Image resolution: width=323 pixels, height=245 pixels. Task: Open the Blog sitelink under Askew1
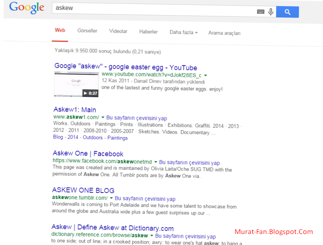(58, 137)
